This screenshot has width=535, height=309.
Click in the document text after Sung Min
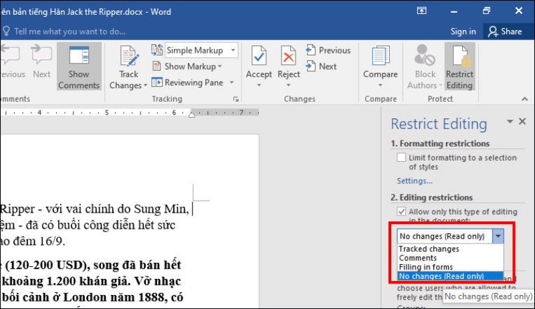coord(191,209)
